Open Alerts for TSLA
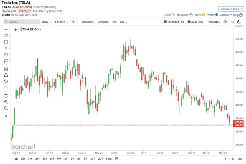 (x=200, y=15)
